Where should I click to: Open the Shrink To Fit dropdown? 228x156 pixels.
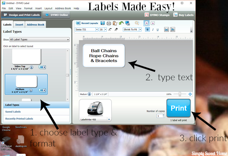140,30
